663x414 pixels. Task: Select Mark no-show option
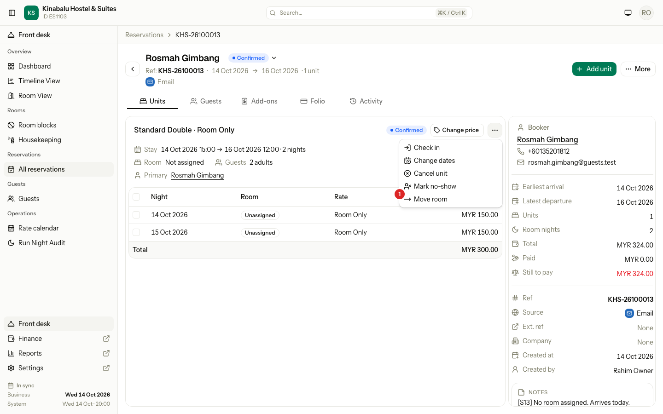coord(451,186)
